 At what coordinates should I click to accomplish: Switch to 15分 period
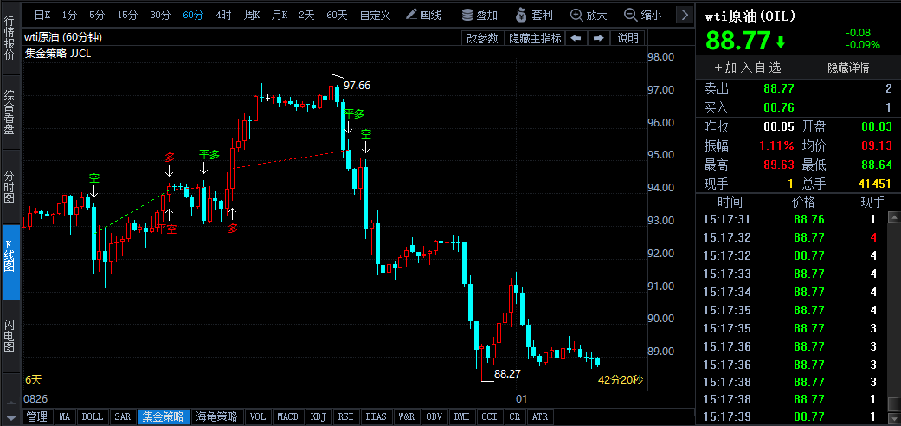point(127,15)
